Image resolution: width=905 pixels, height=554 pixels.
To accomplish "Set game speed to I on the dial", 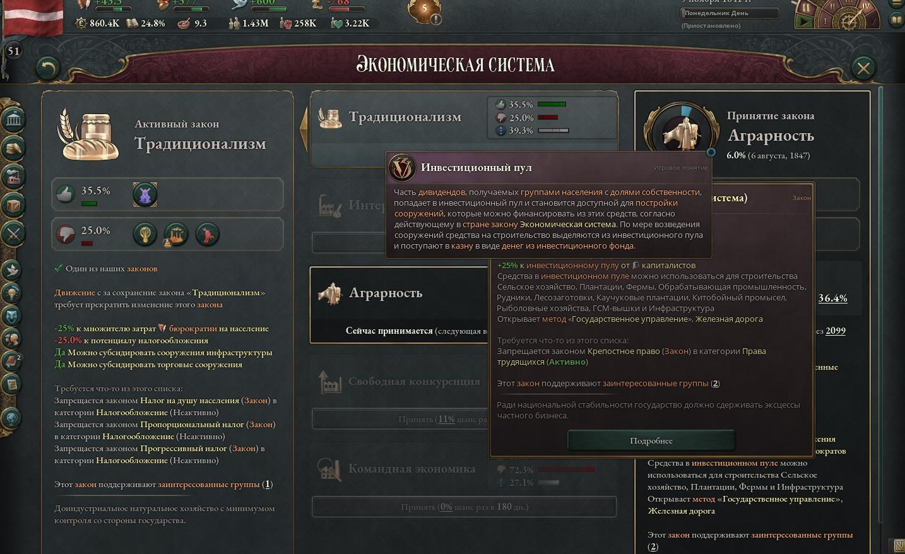I will (825, 20).
